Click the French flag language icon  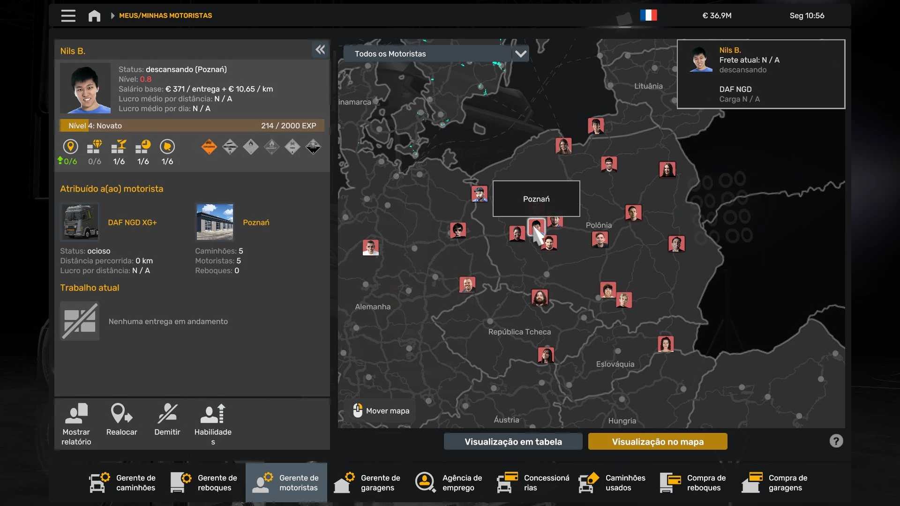648,15
